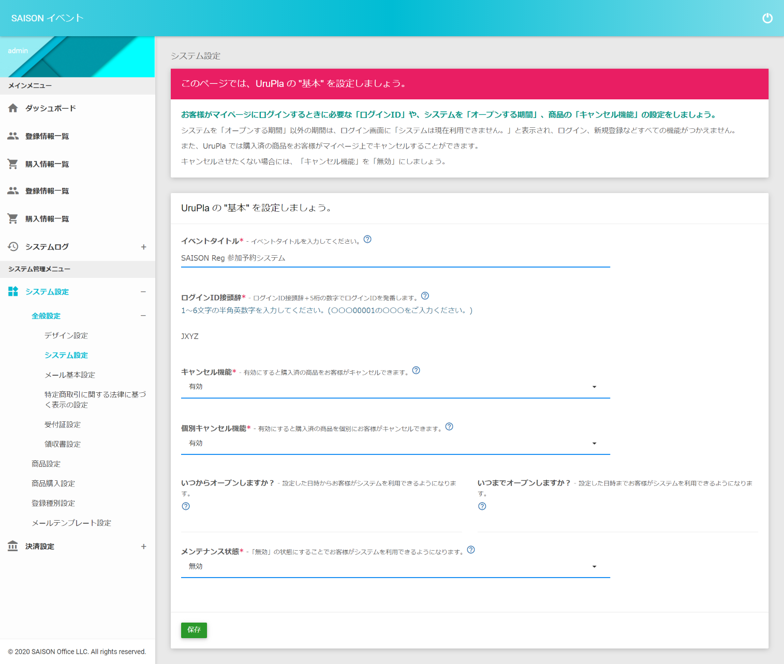The width and height of the screenshot is (784, 664).
Task: Click the dashboard home icon
Action: pos(13,108)
